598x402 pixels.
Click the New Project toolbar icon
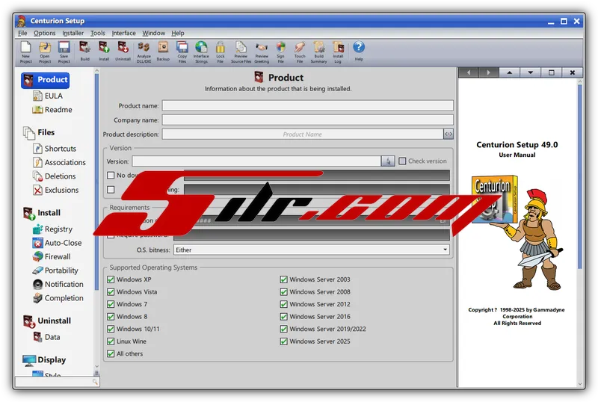tap(25, 52)
